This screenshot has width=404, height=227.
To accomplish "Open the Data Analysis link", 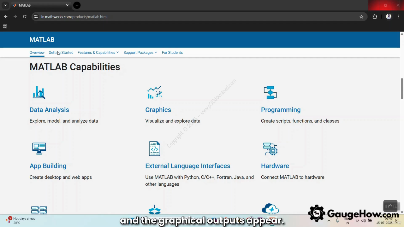I will tap(49, 110).
